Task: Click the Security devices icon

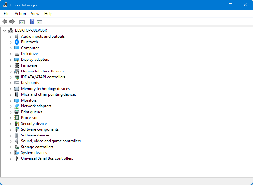Action: [17, 124]
